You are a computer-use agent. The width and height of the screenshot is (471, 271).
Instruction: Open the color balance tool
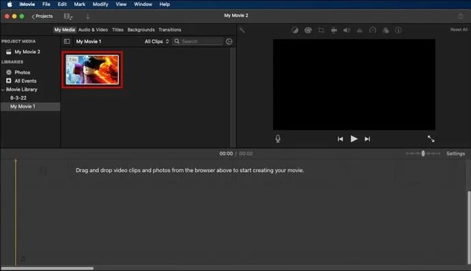coord(295,30)
